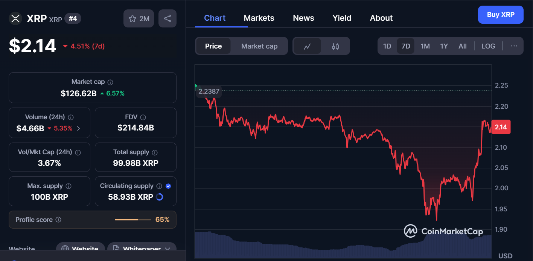Screen dimensions: 533x261
Task: Click the USD currency label below chart axis
Action: 506,256
